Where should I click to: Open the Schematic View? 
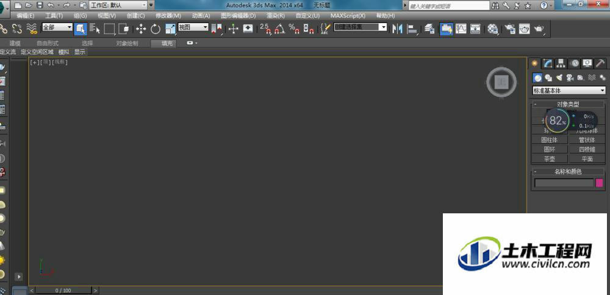point(475,29)
